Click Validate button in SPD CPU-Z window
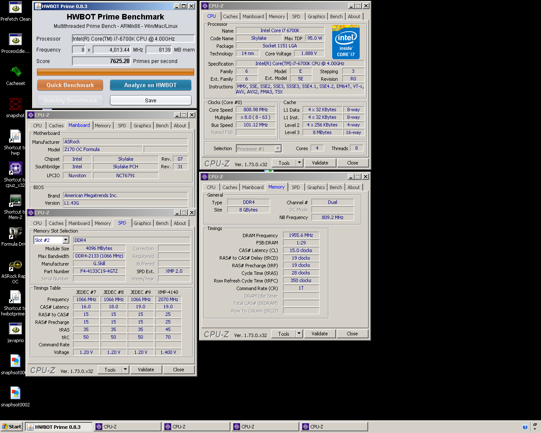The image size is (541, 433). [x=146, y=370]
